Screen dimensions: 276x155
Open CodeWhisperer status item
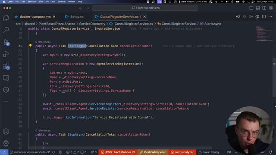153,152
